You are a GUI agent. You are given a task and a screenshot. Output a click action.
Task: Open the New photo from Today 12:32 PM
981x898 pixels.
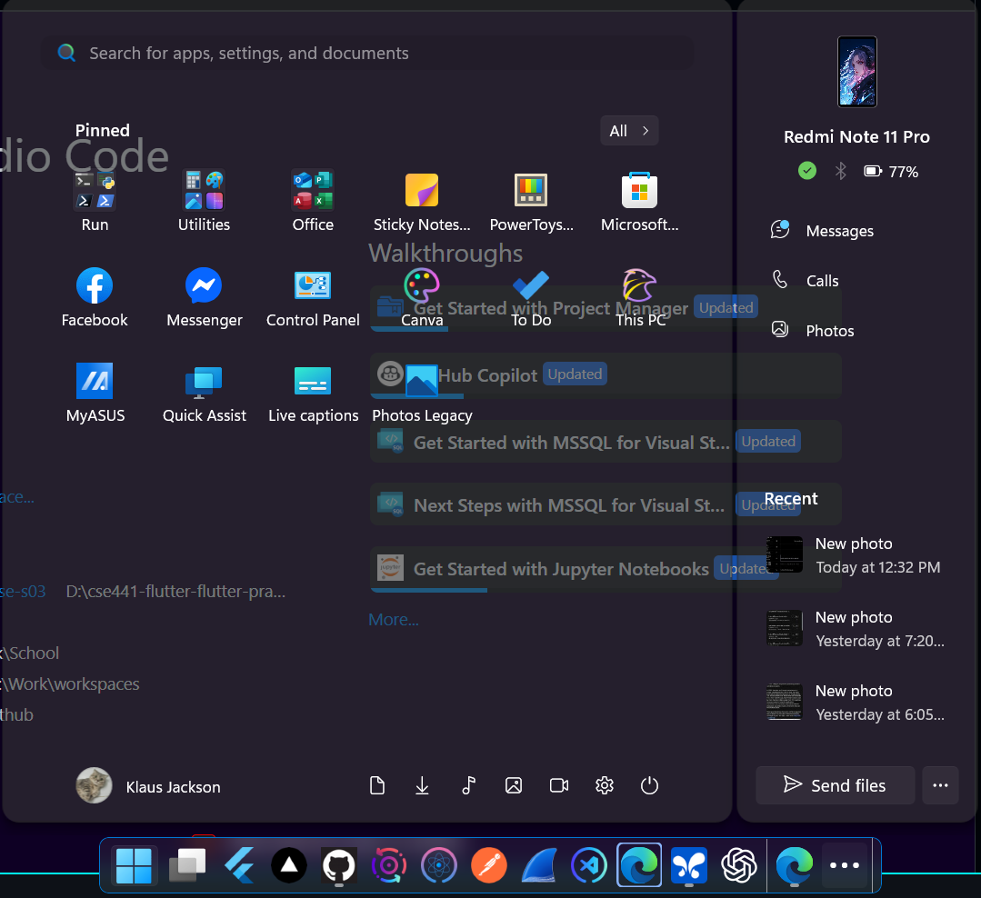[x=856, y=555]
